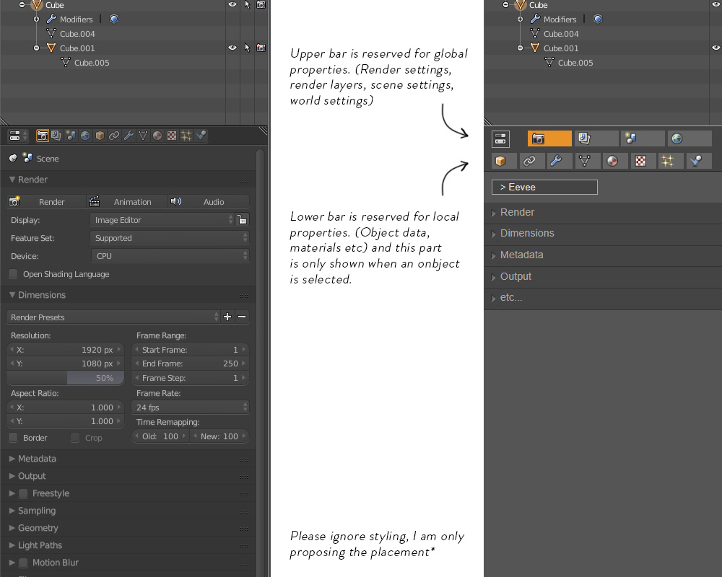This screenshot has height=577, width=722.
Task: Open editor type menu in left panel
Action: pos(19,136)
